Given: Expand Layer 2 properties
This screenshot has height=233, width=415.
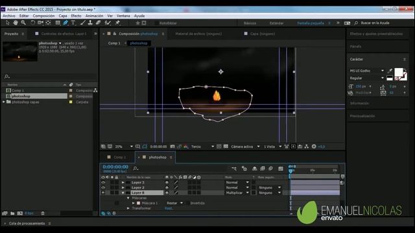Looking at the screenshot, I should [123, 188].
